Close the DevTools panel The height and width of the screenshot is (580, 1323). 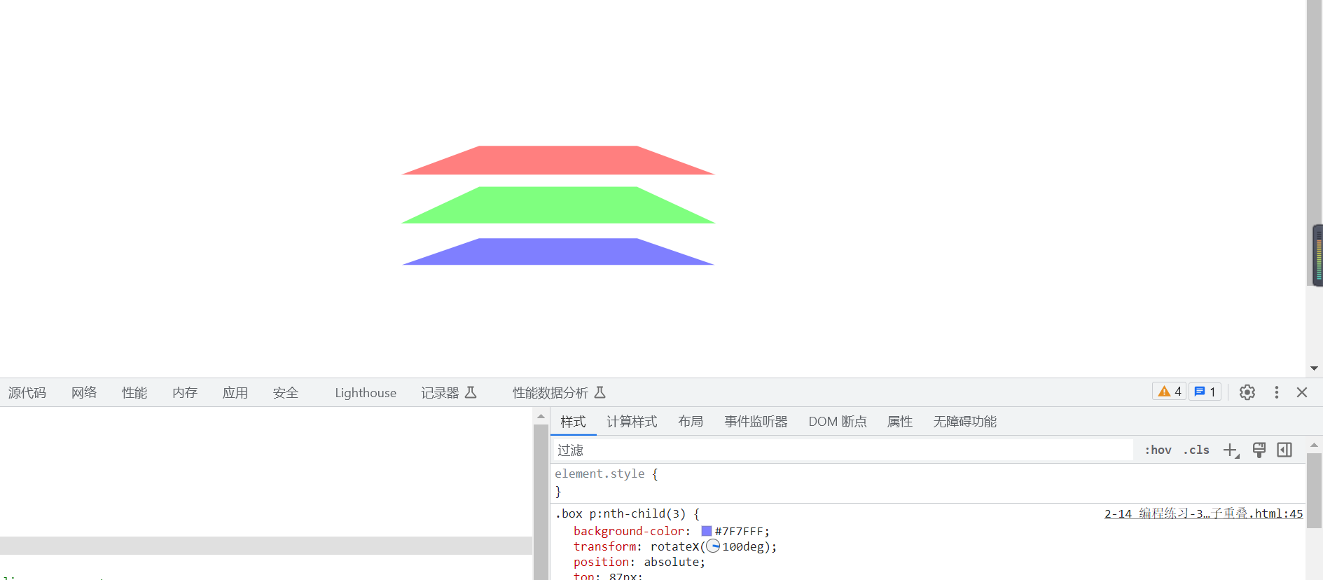tap(1302, 392)
